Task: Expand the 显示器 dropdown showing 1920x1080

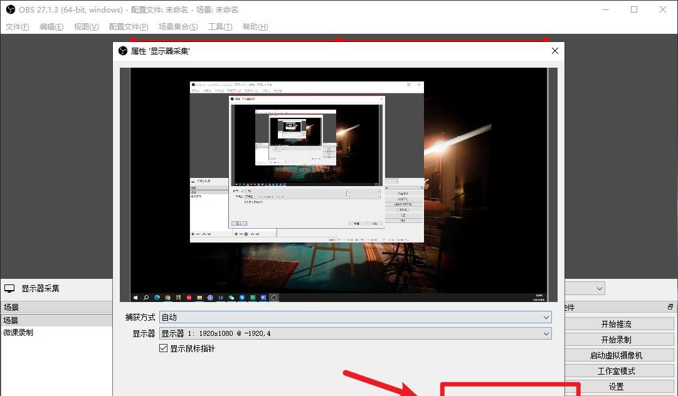Action: (x=356, y=333)
